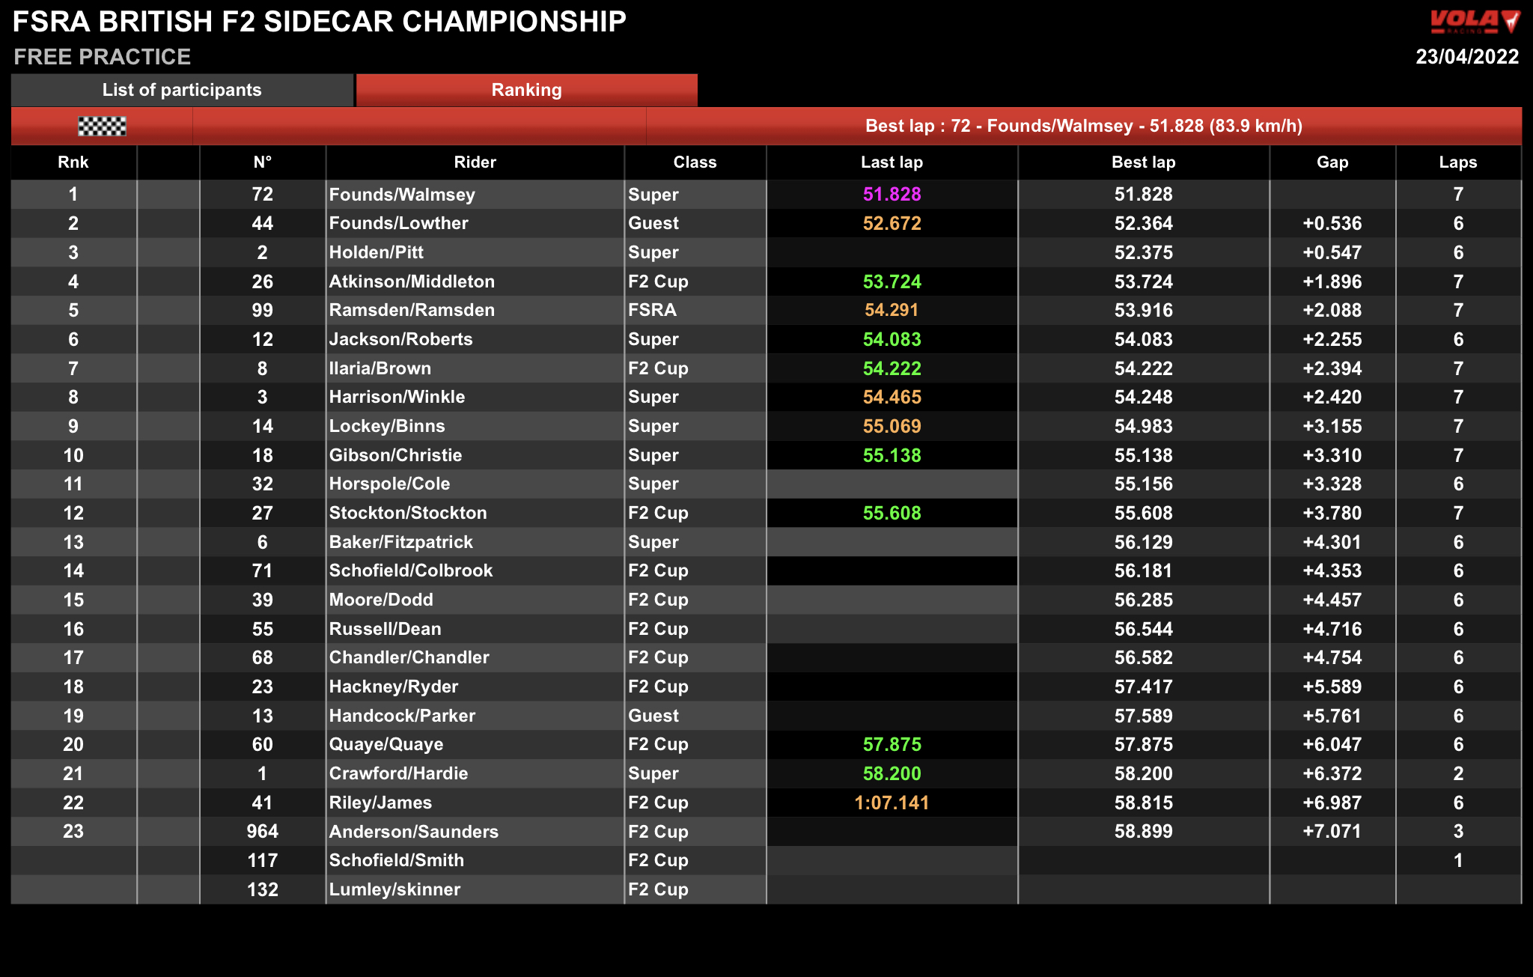Select rider Founds/Lowther
This screenshot has height=977, width=1533.
(398, 223)
